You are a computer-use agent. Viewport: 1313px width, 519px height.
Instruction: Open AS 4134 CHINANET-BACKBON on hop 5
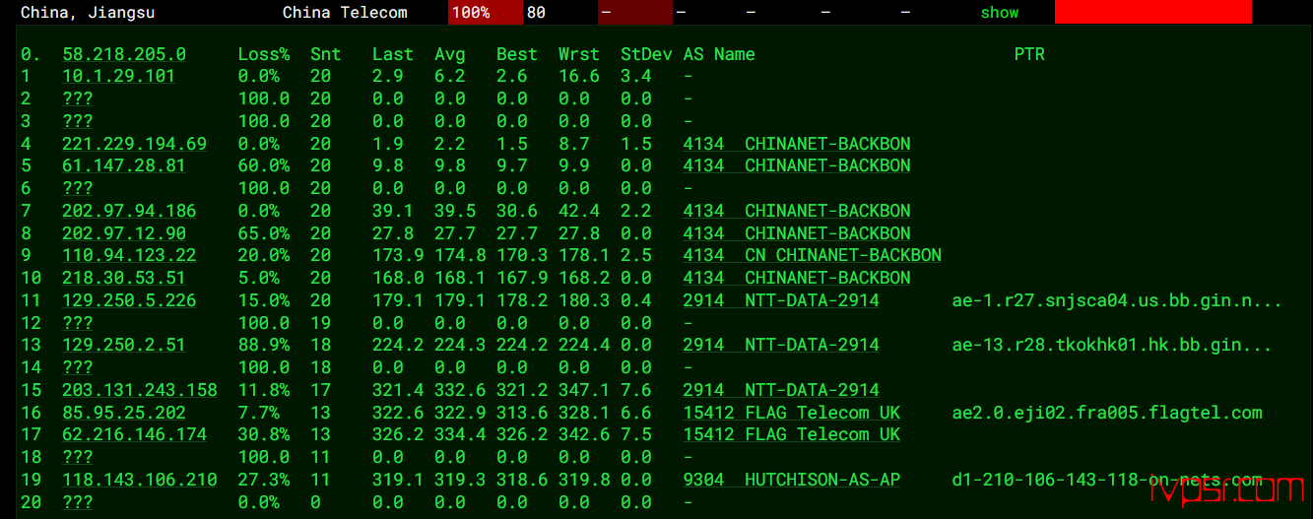pyautogui.click(x=797, y=165)
